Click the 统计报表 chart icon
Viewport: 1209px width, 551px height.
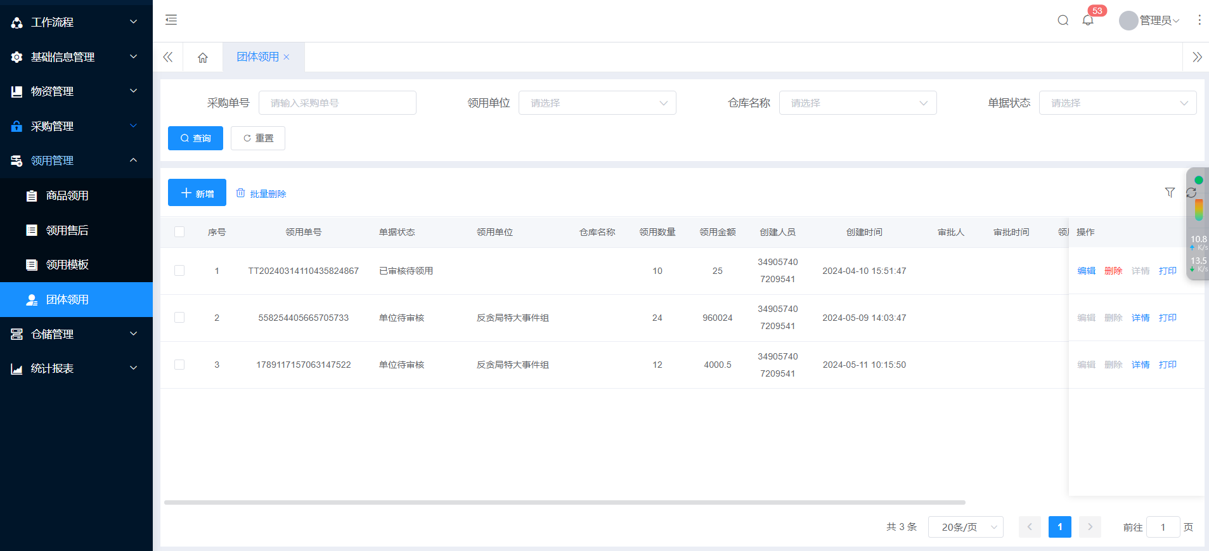coord(17,368)
